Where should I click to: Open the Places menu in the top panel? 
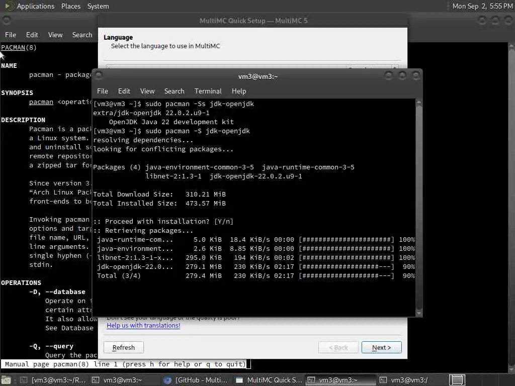point(70,6)
